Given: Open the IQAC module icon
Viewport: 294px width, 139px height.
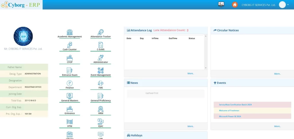Looking at the screenshot, I should click(100, 122).
